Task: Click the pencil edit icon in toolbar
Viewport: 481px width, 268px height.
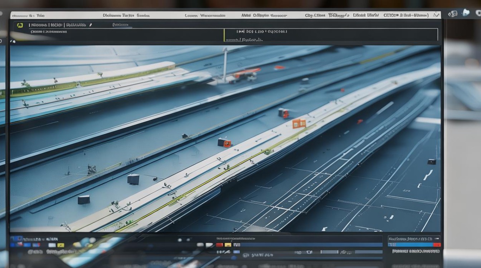Action: coord(91,25)
